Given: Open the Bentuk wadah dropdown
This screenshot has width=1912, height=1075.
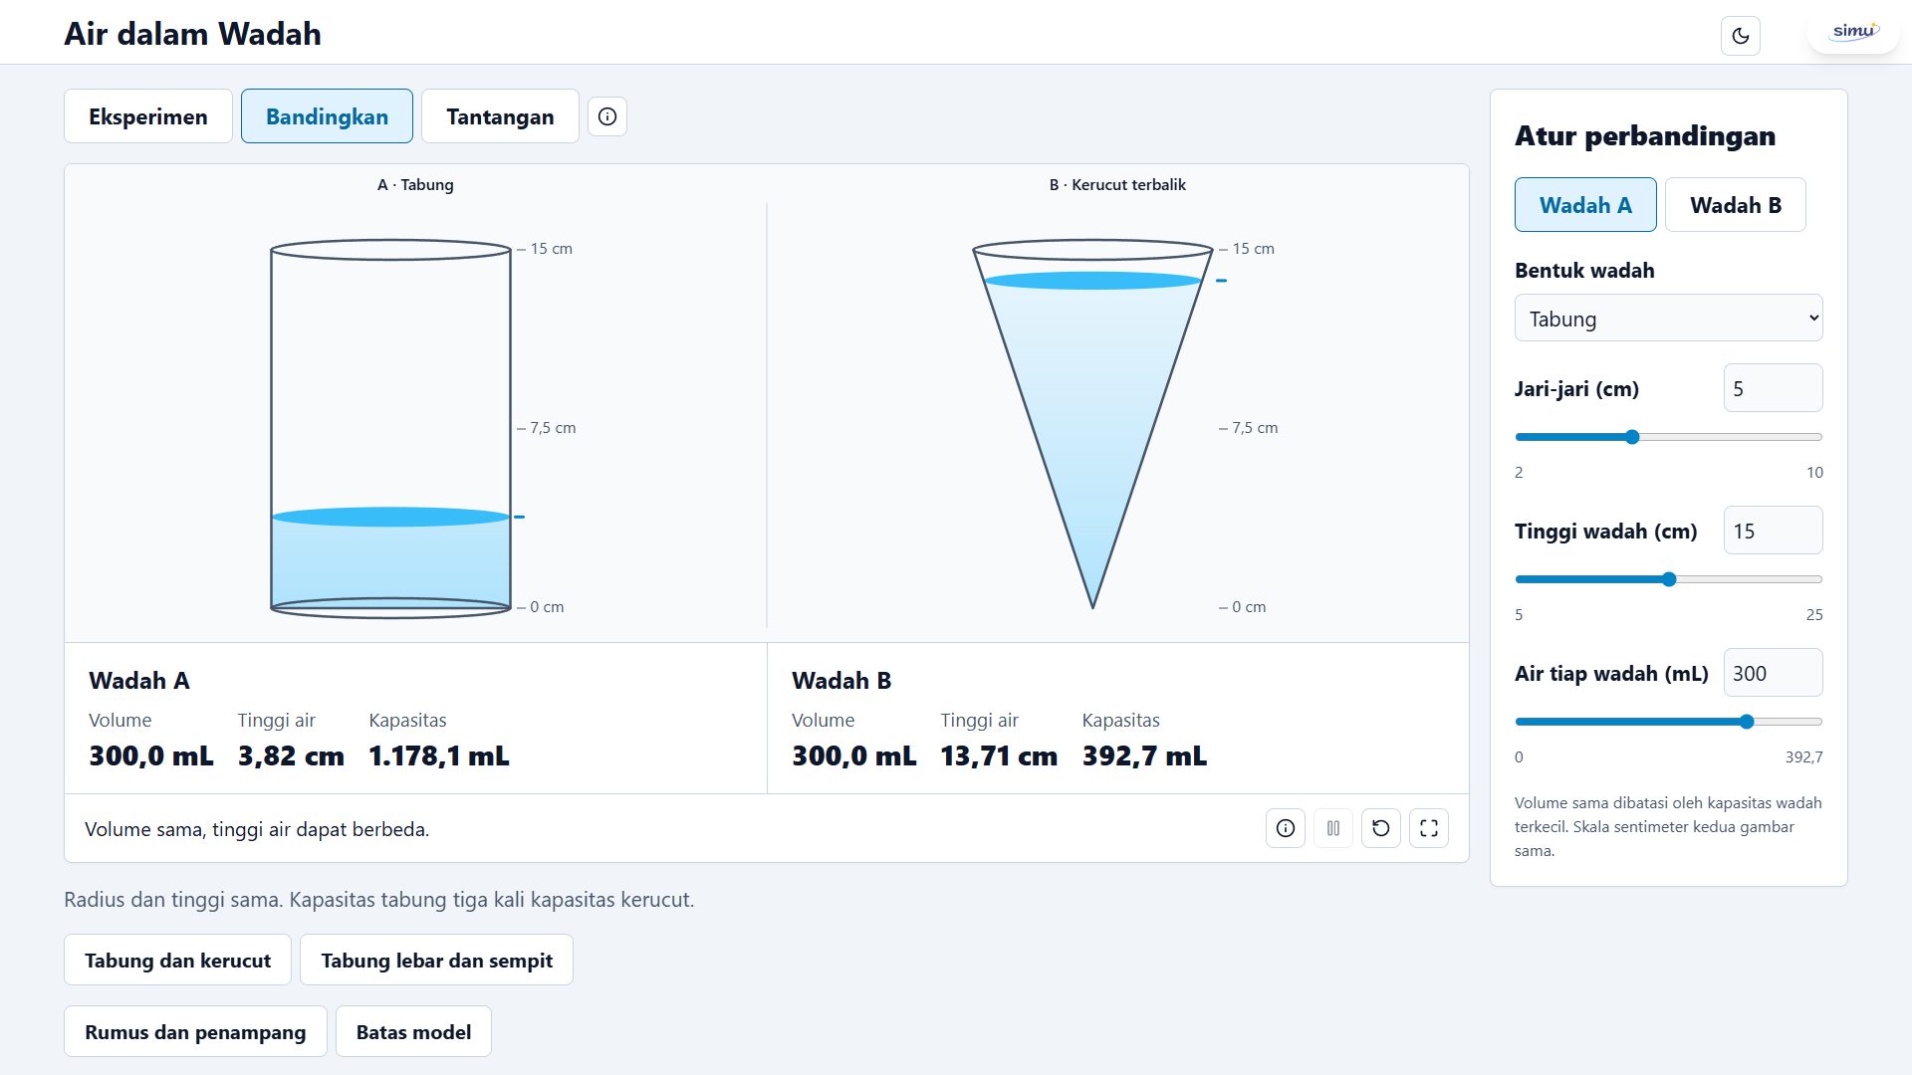Looking at the screenshot, I should tap(1669, 319).
